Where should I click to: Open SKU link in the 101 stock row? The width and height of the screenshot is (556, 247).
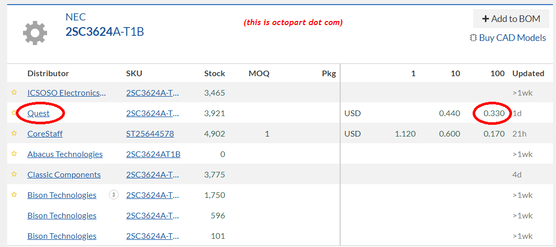coord(152,236)
